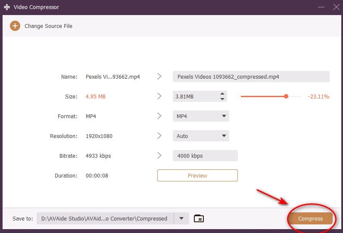Viewport: 343px width, 233px height.
Task: Decrease output size with down stepper arrow
Action: [222, 99]
